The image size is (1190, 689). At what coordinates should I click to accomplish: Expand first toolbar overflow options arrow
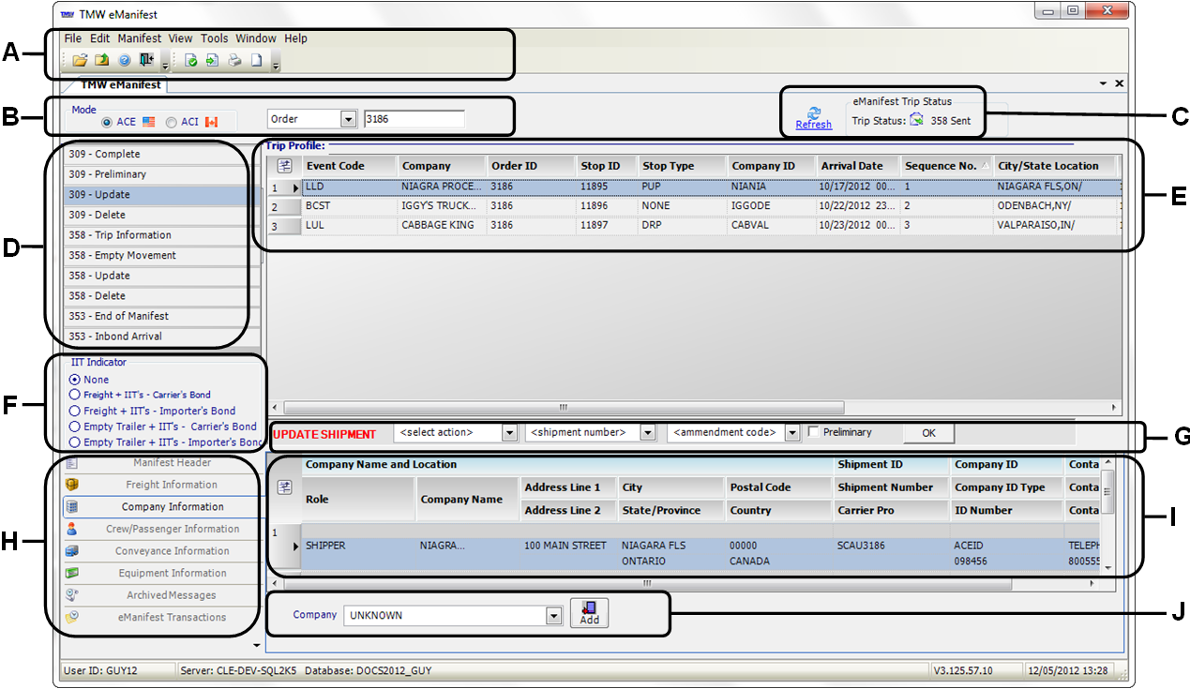click(166, 67)
